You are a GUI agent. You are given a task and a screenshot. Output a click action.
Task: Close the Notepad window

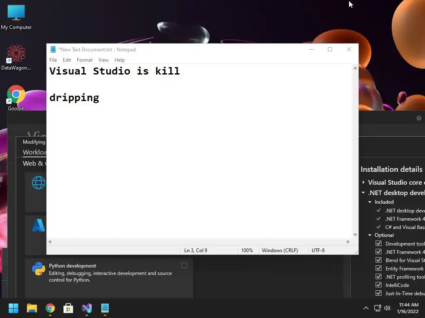click(x=349, y=50)
